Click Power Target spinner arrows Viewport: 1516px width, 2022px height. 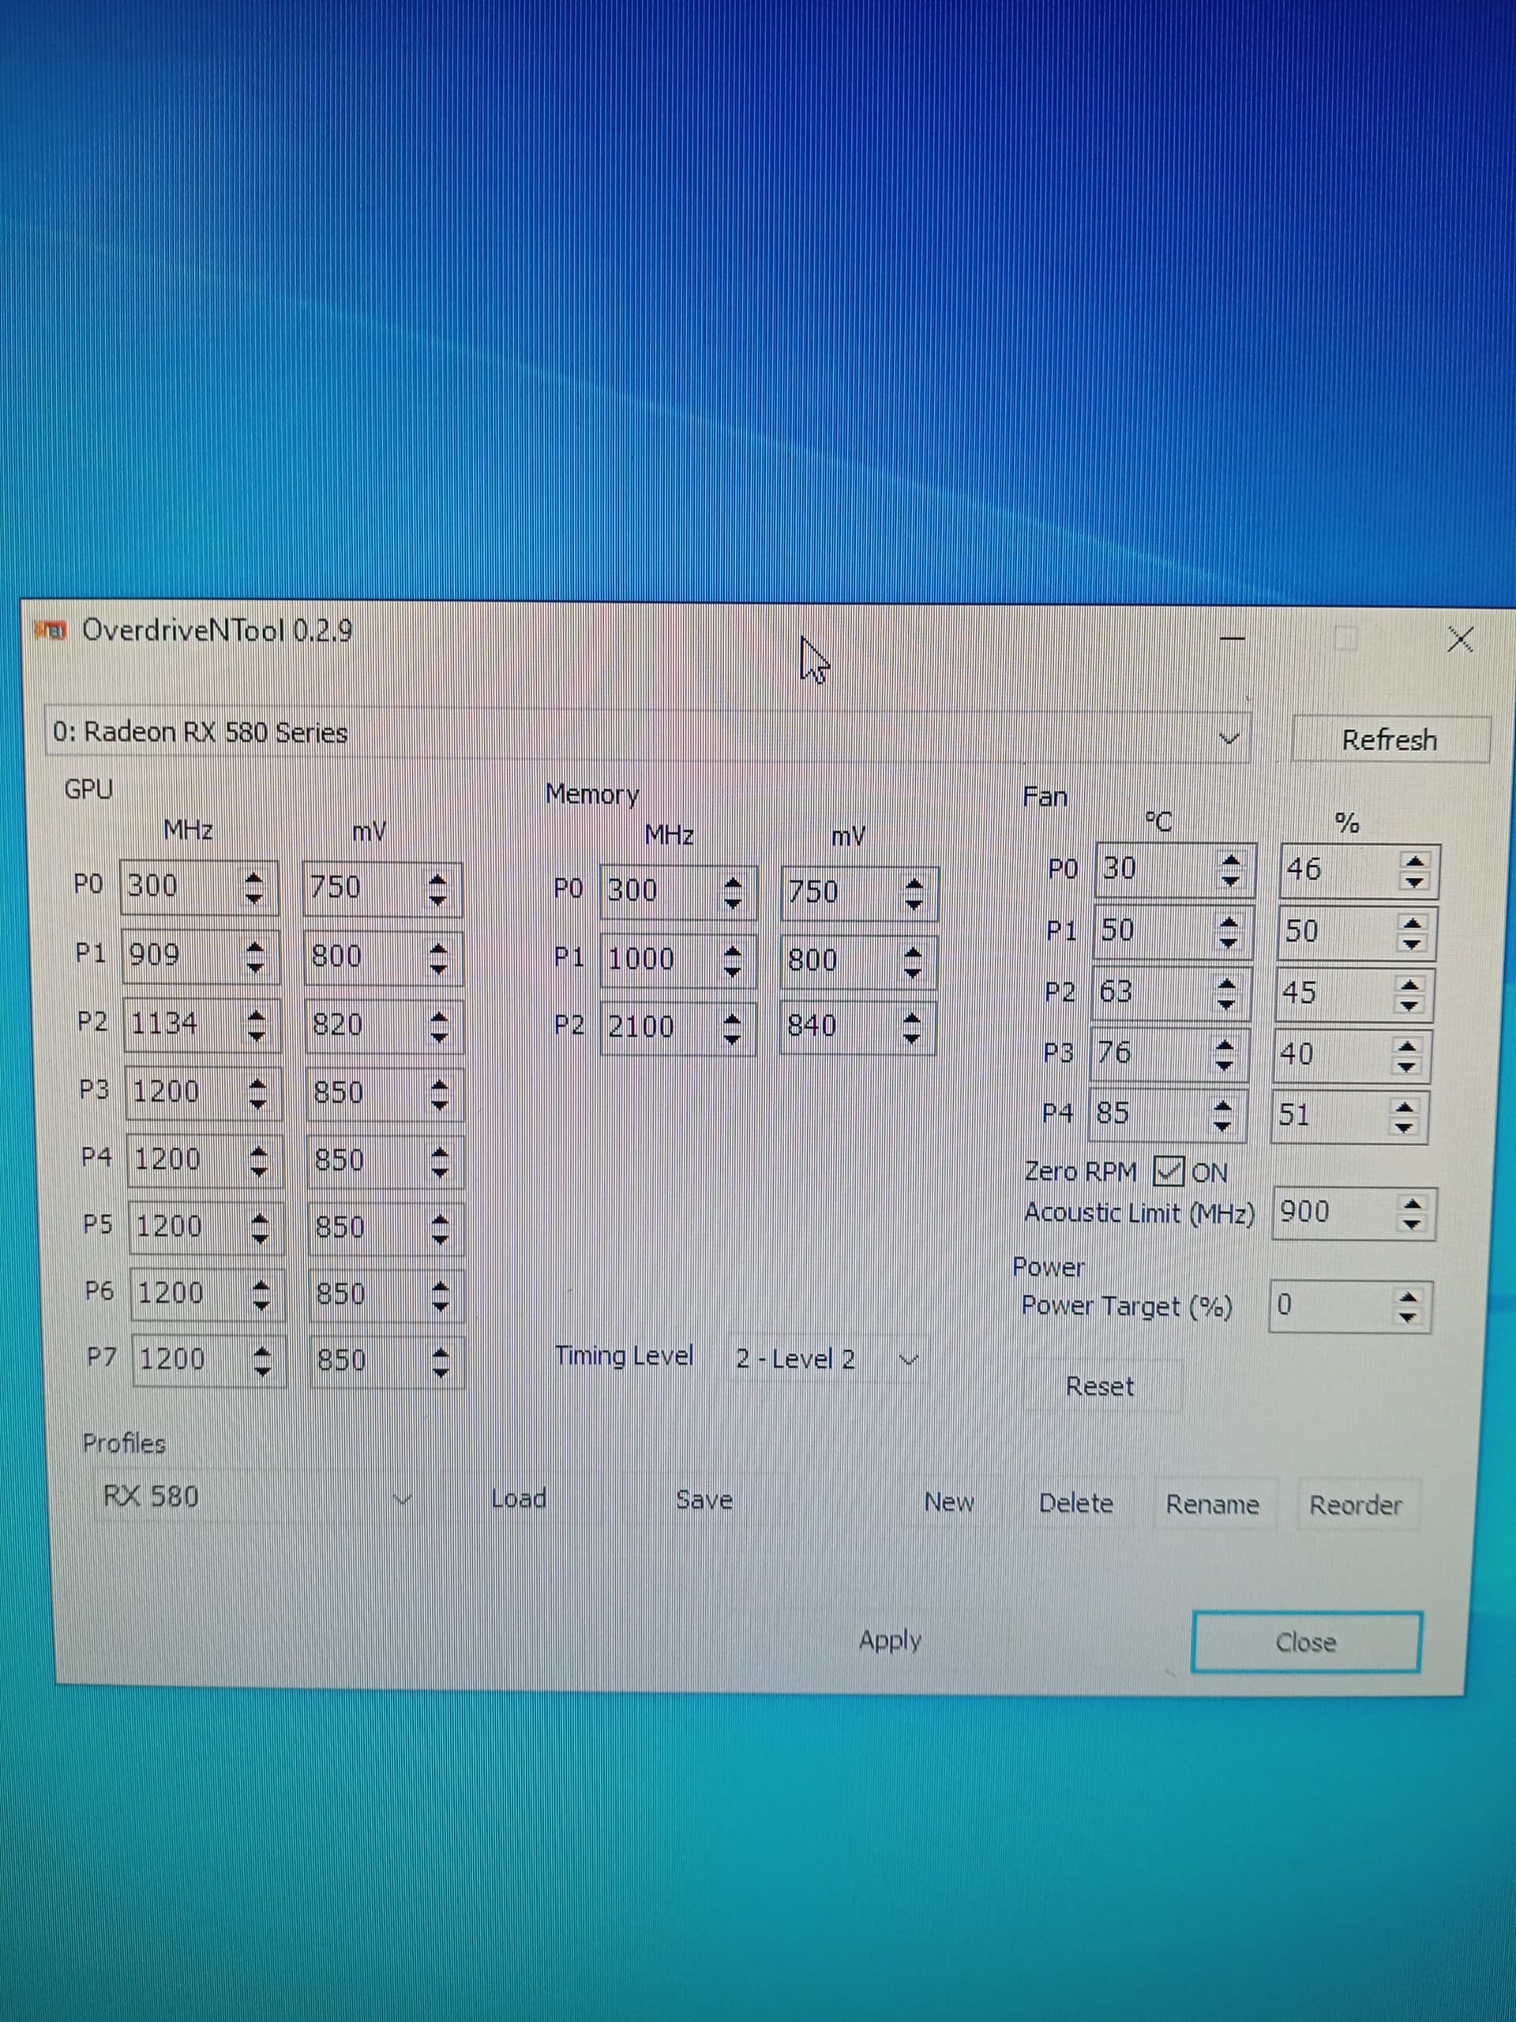tap(1408, 1307)
